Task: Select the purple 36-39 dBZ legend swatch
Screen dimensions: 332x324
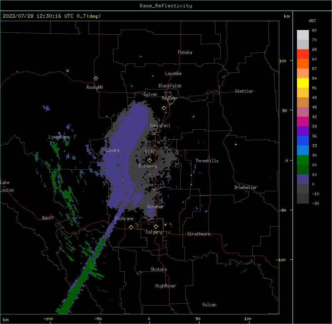Action: pos(303,131)
